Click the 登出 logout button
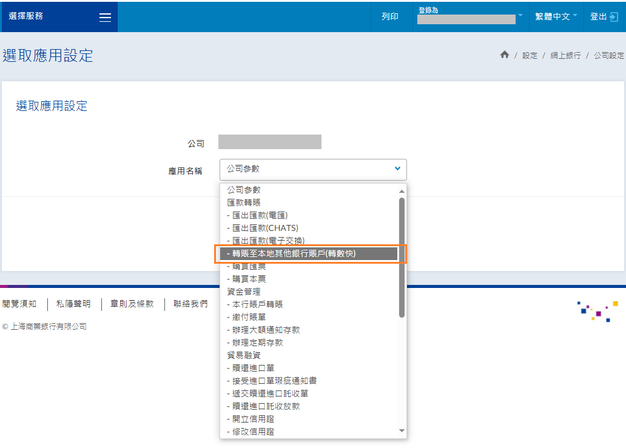 click(604, 17)
